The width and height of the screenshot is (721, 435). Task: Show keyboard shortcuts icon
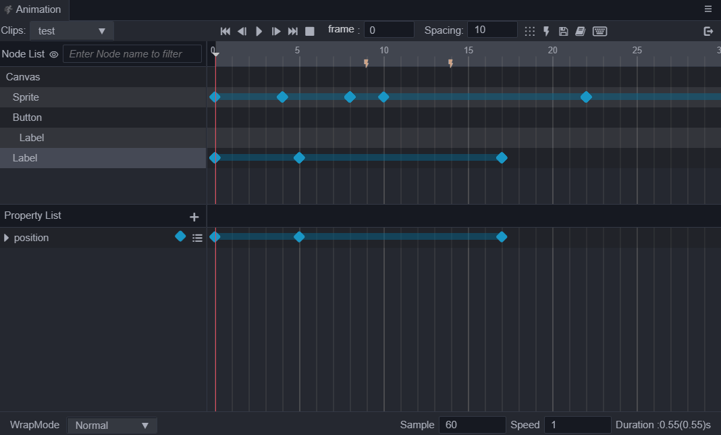coord(599,31)
